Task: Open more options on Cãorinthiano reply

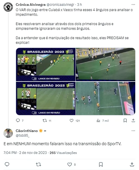Action: click(133, 131)
